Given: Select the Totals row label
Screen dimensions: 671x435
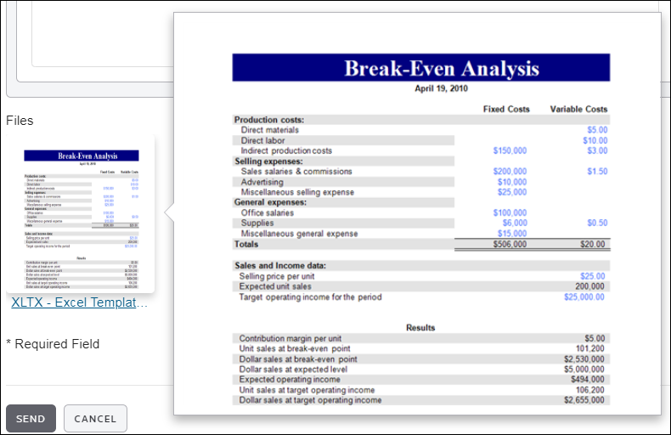Looking at the screenshot, I should tap(247, 244).
